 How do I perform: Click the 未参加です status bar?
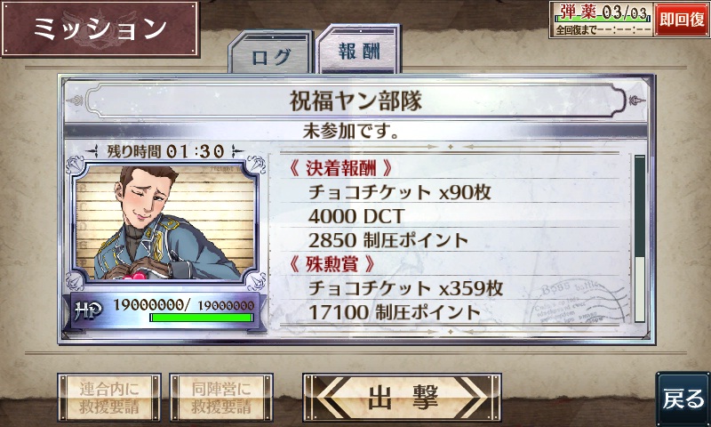pyautogui.click(x=356, y=132)
